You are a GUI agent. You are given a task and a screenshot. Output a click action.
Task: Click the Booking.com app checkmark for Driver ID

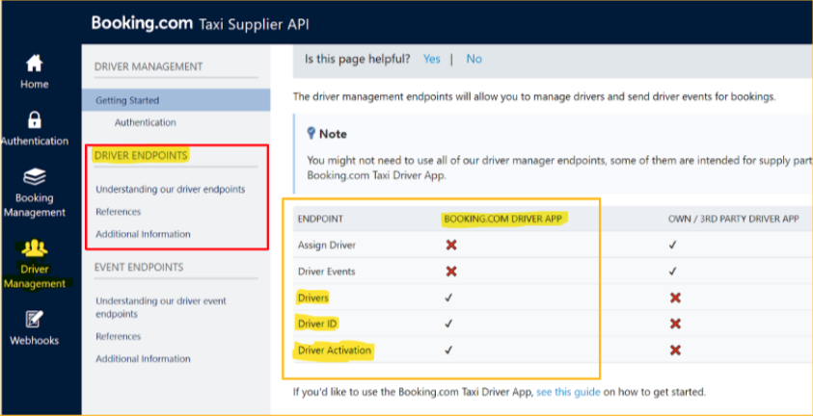pyautogui.click(x=449, y=324)
